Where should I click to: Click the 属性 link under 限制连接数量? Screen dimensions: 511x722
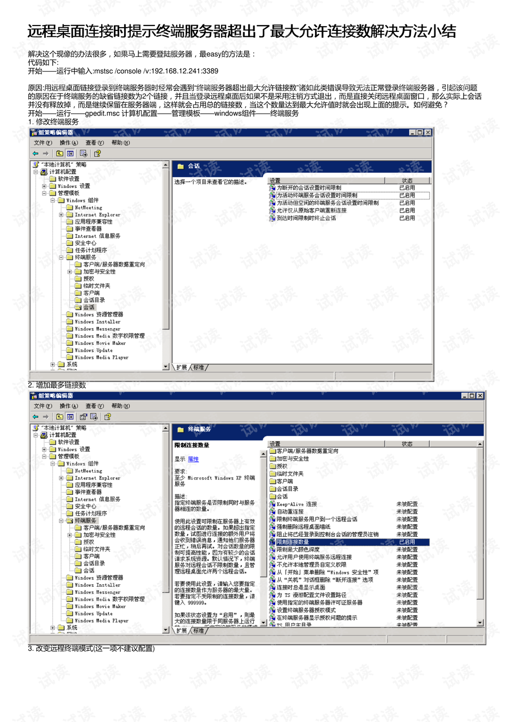(x=193, y=459)
